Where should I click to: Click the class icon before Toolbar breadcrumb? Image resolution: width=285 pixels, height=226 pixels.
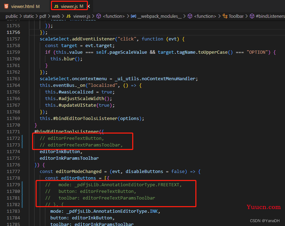[225, 16]
